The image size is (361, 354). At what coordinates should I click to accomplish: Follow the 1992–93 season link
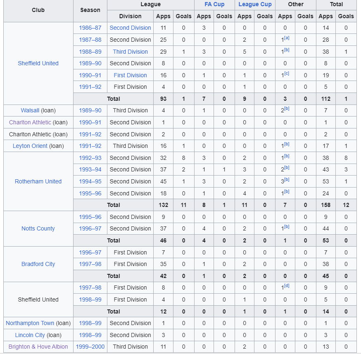click(90, 158)
